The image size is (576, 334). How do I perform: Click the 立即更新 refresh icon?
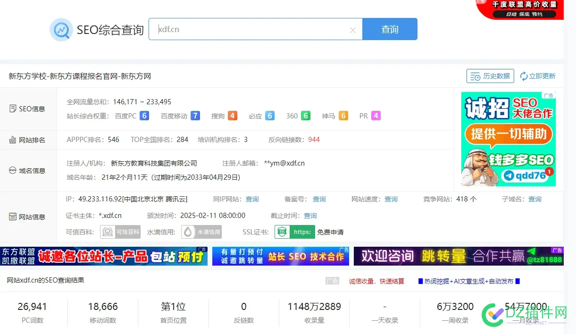coord(524,75)
